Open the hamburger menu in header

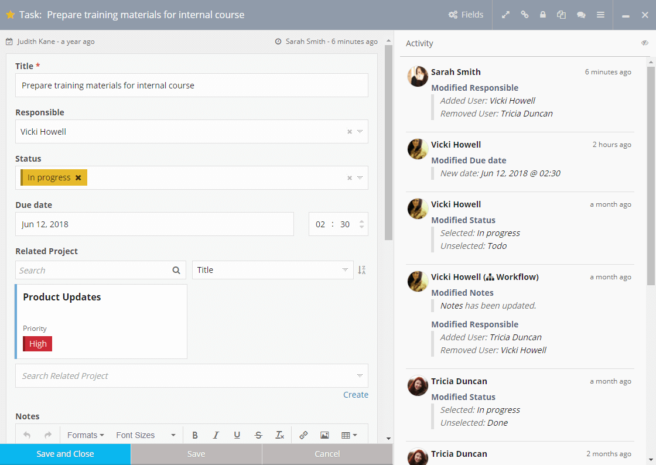(600, 15)
